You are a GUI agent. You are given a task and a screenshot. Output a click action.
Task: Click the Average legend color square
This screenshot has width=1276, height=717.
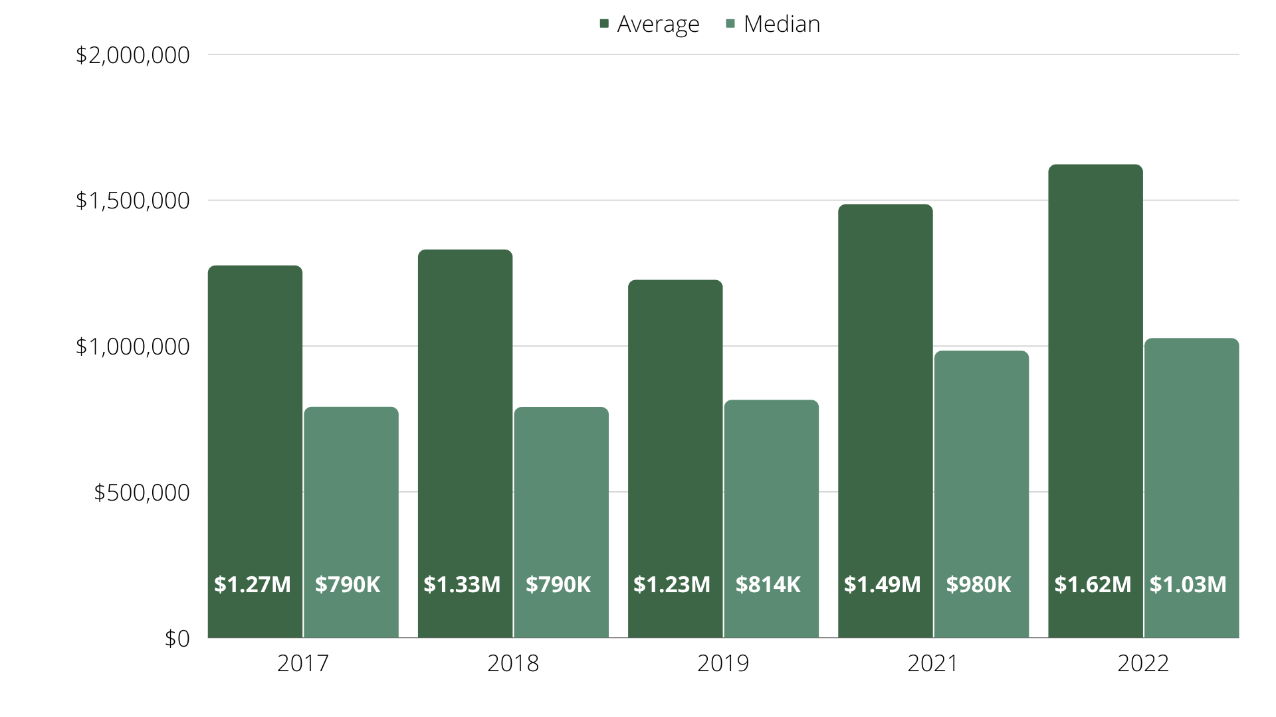(x=604, y=24)
